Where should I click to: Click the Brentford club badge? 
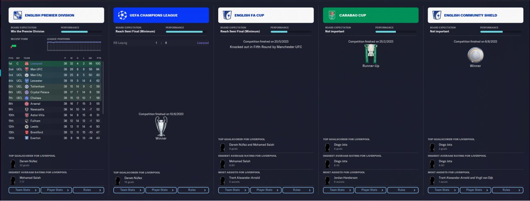click(x=26, y=132)
